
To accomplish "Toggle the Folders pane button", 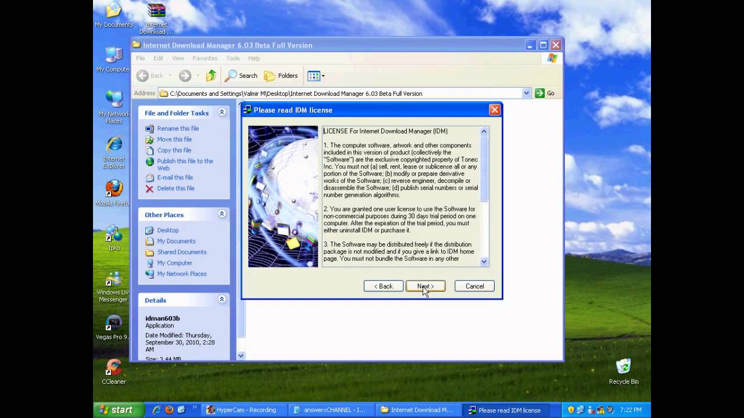I will click(x=281, y=75).
